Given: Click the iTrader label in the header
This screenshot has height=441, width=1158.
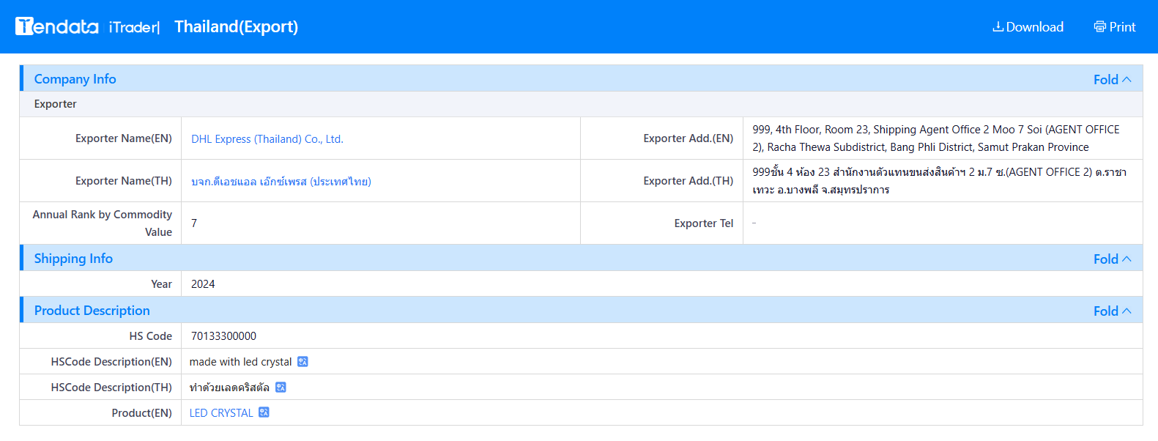Looking at the screenshot, I should tap(134, 27).
